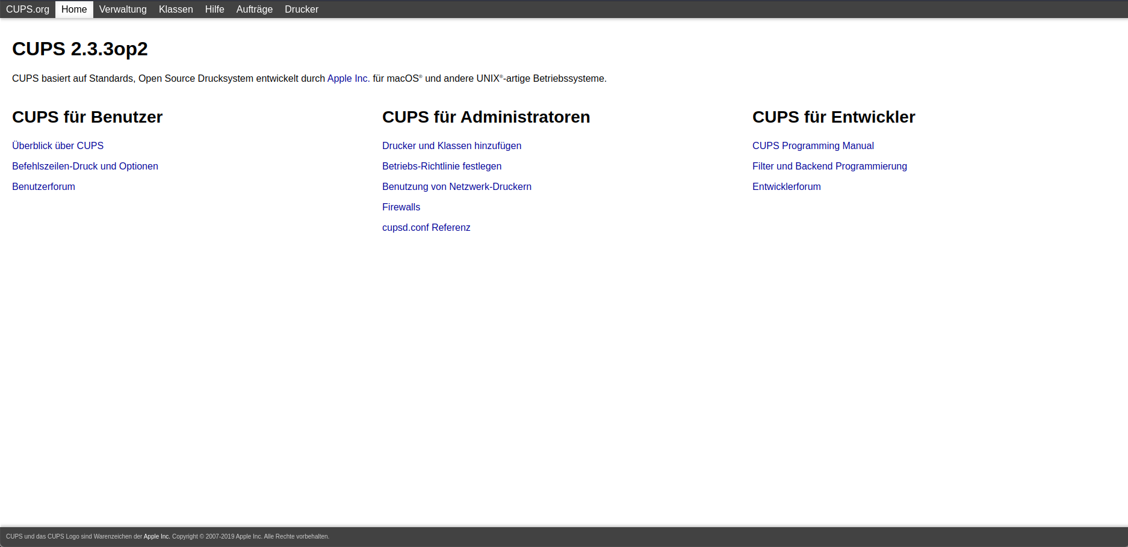
Task: Open the Überblick über CUPS link
Action: tap(58, 146)
